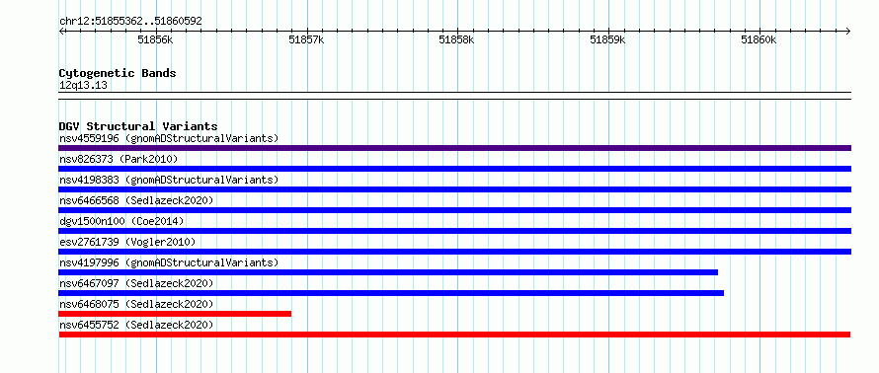Click the 12q13.13 cytogenetic band bar

(x=454, y=96)
